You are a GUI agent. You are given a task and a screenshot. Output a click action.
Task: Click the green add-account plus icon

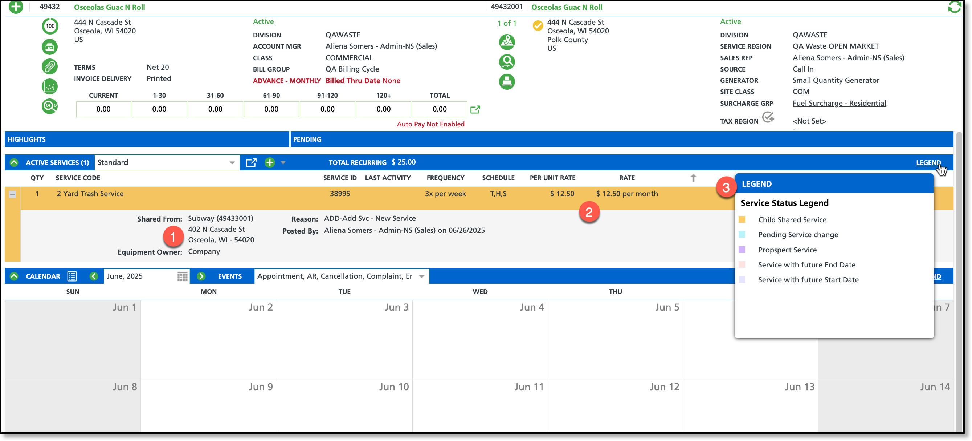(x=16, y=7)
